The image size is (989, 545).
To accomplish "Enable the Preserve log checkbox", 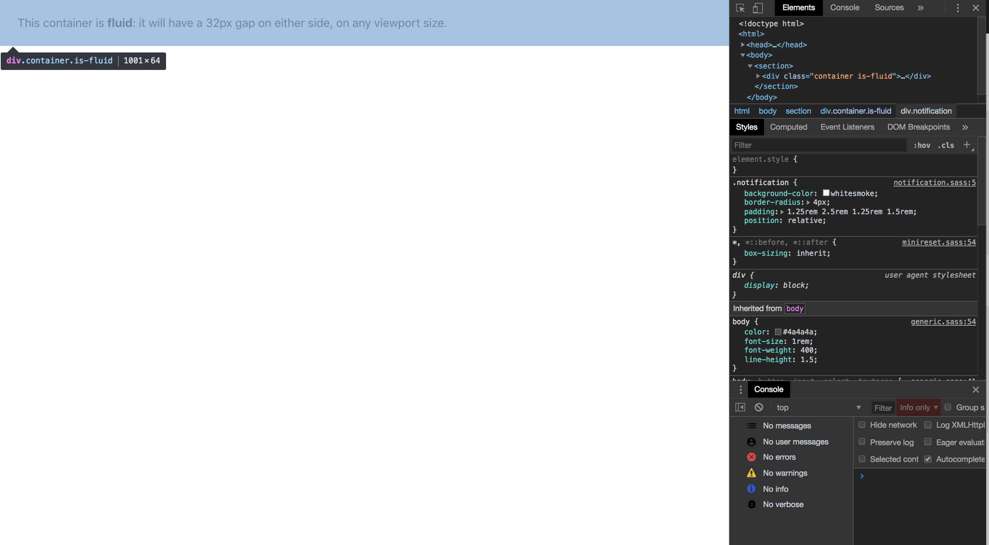I will [x=862, y=442].
